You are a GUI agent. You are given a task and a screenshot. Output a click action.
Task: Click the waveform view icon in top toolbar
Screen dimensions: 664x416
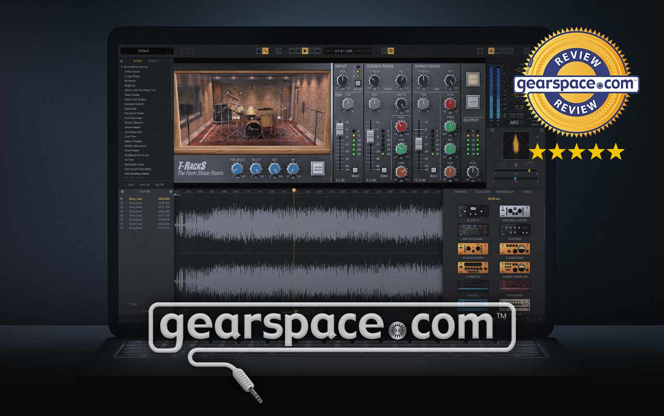click(x=265, y=51)
